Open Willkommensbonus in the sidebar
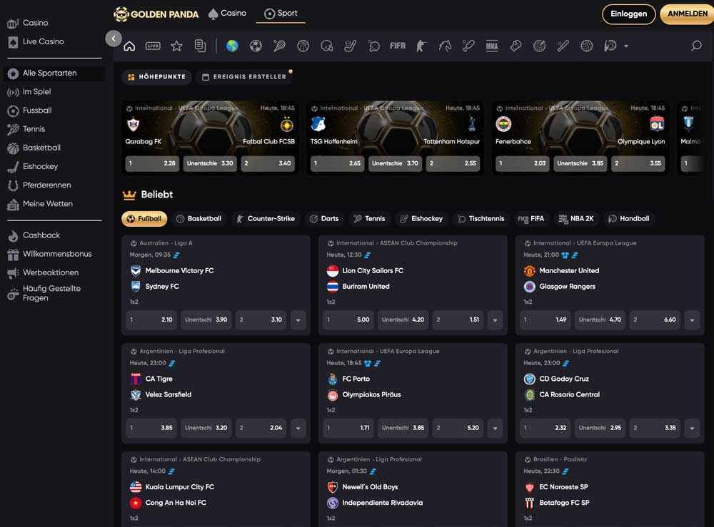The width and height of the screenshot is (714, 527). (x=57, y=254)
